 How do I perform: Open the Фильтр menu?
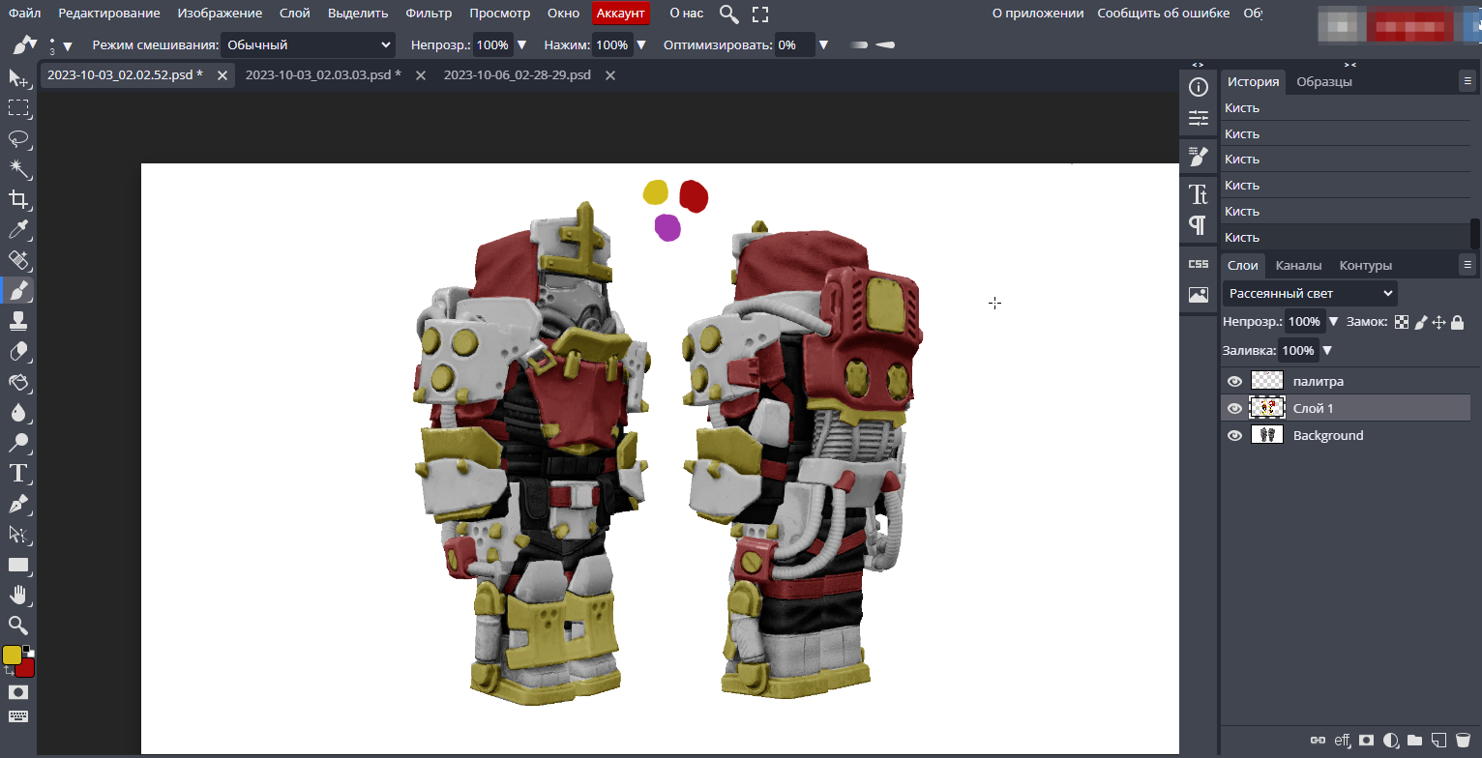tap(429, 14)
